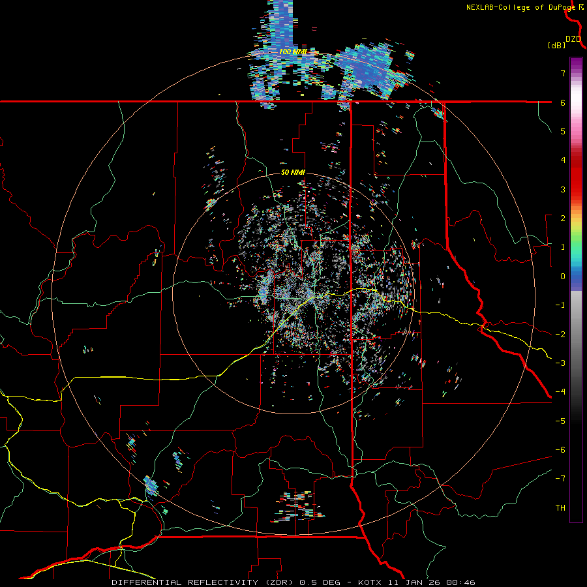Image resolution: width=587 pixels, height=587 pixels.
Task: Click the 100 NMI range ring label
Action: point(293,52)
